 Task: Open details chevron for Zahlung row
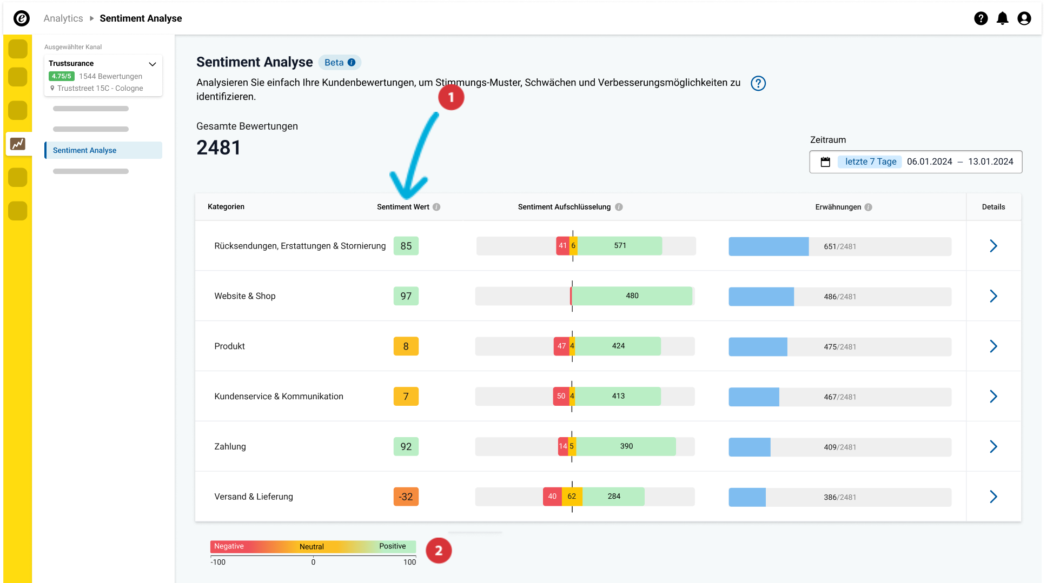pyautogui.click(x=993, y=446)
